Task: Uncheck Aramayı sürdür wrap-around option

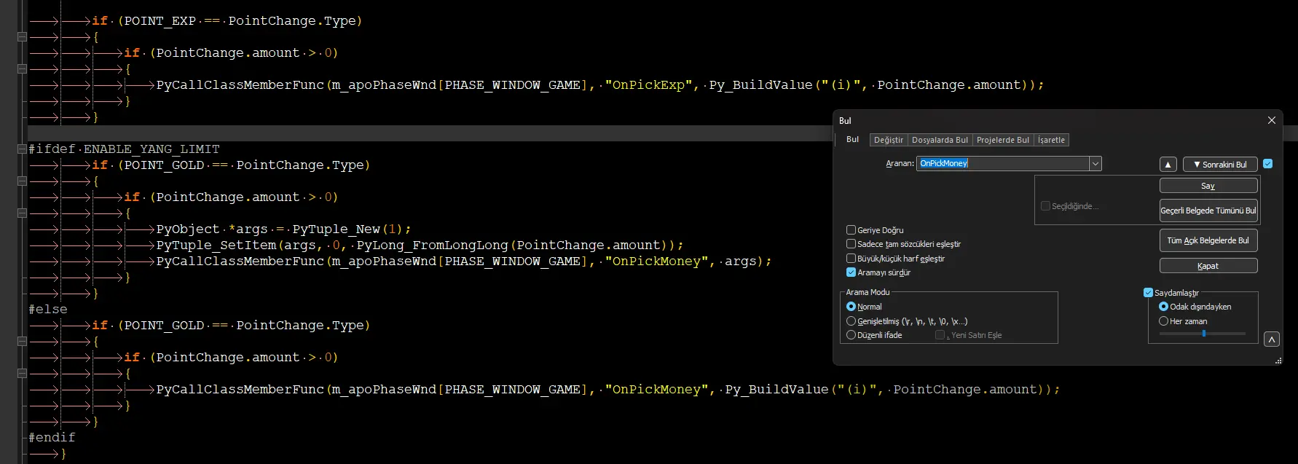Action: (x=851, y=272)
